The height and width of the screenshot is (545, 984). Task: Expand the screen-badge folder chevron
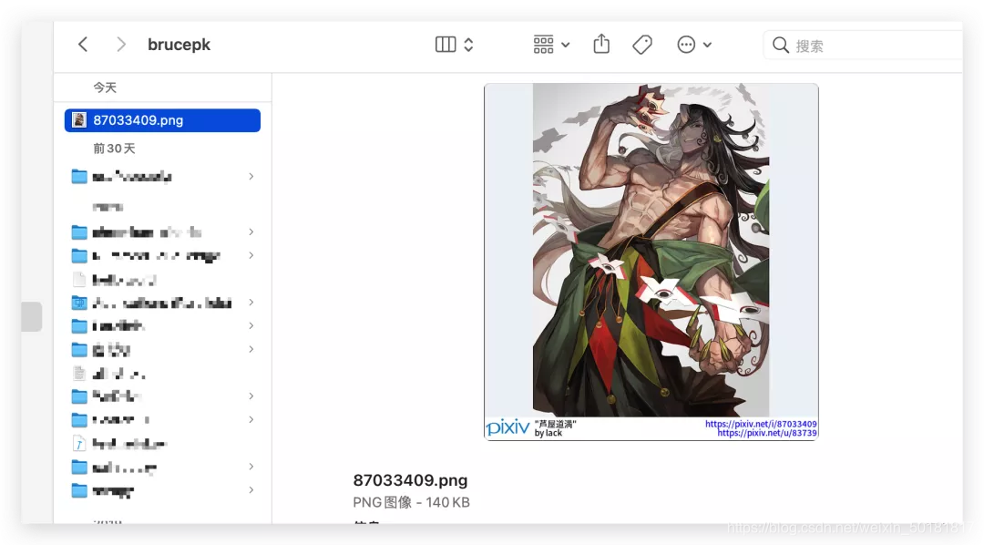coord(251,303)
